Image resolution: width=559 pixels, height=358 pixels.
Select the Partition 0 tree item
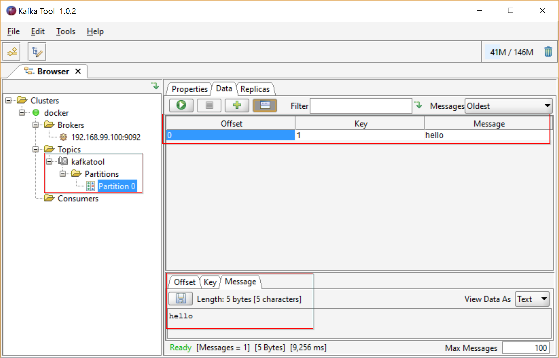coord(117,186)
